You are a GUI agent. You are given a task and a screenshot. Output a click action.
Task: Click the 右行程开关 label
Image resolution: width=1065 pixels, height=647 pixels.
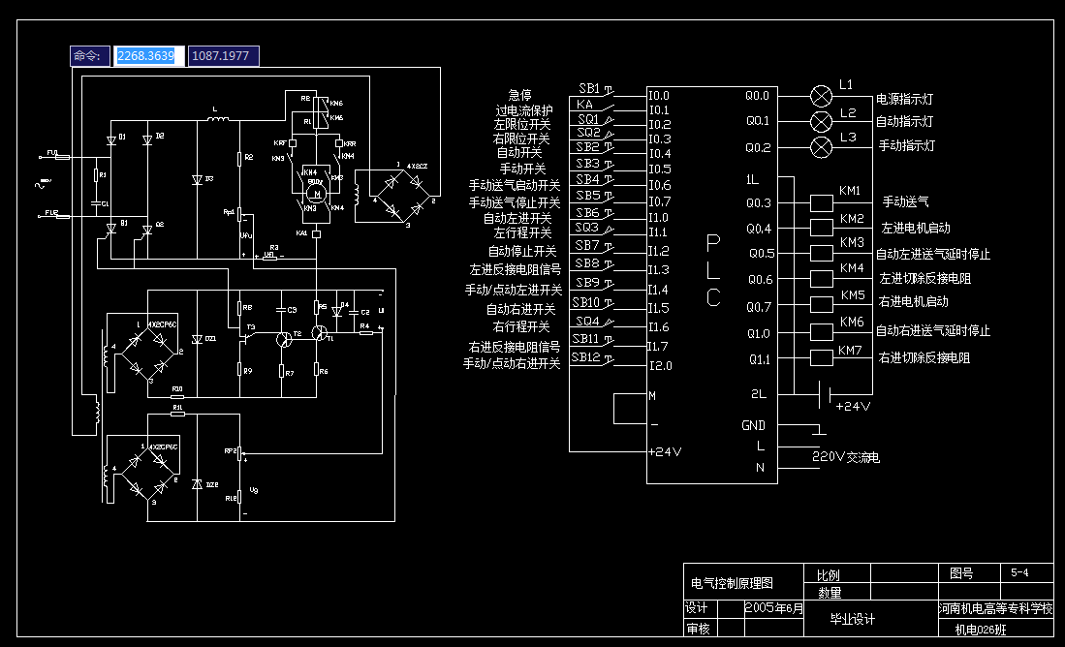click(521, 326)
